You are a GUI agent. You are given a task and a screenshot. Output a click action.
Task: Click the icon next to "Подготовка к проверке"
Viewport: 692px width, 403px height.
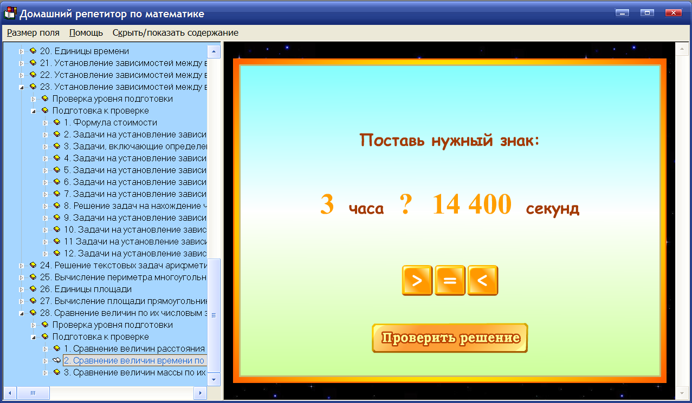(44, 110)
